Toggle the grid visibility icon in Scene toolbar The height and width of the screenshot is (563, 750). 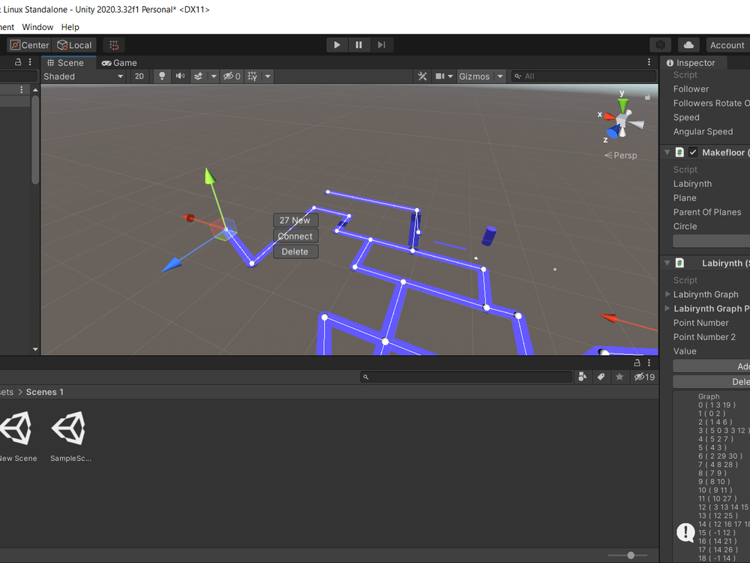point(253,76)
